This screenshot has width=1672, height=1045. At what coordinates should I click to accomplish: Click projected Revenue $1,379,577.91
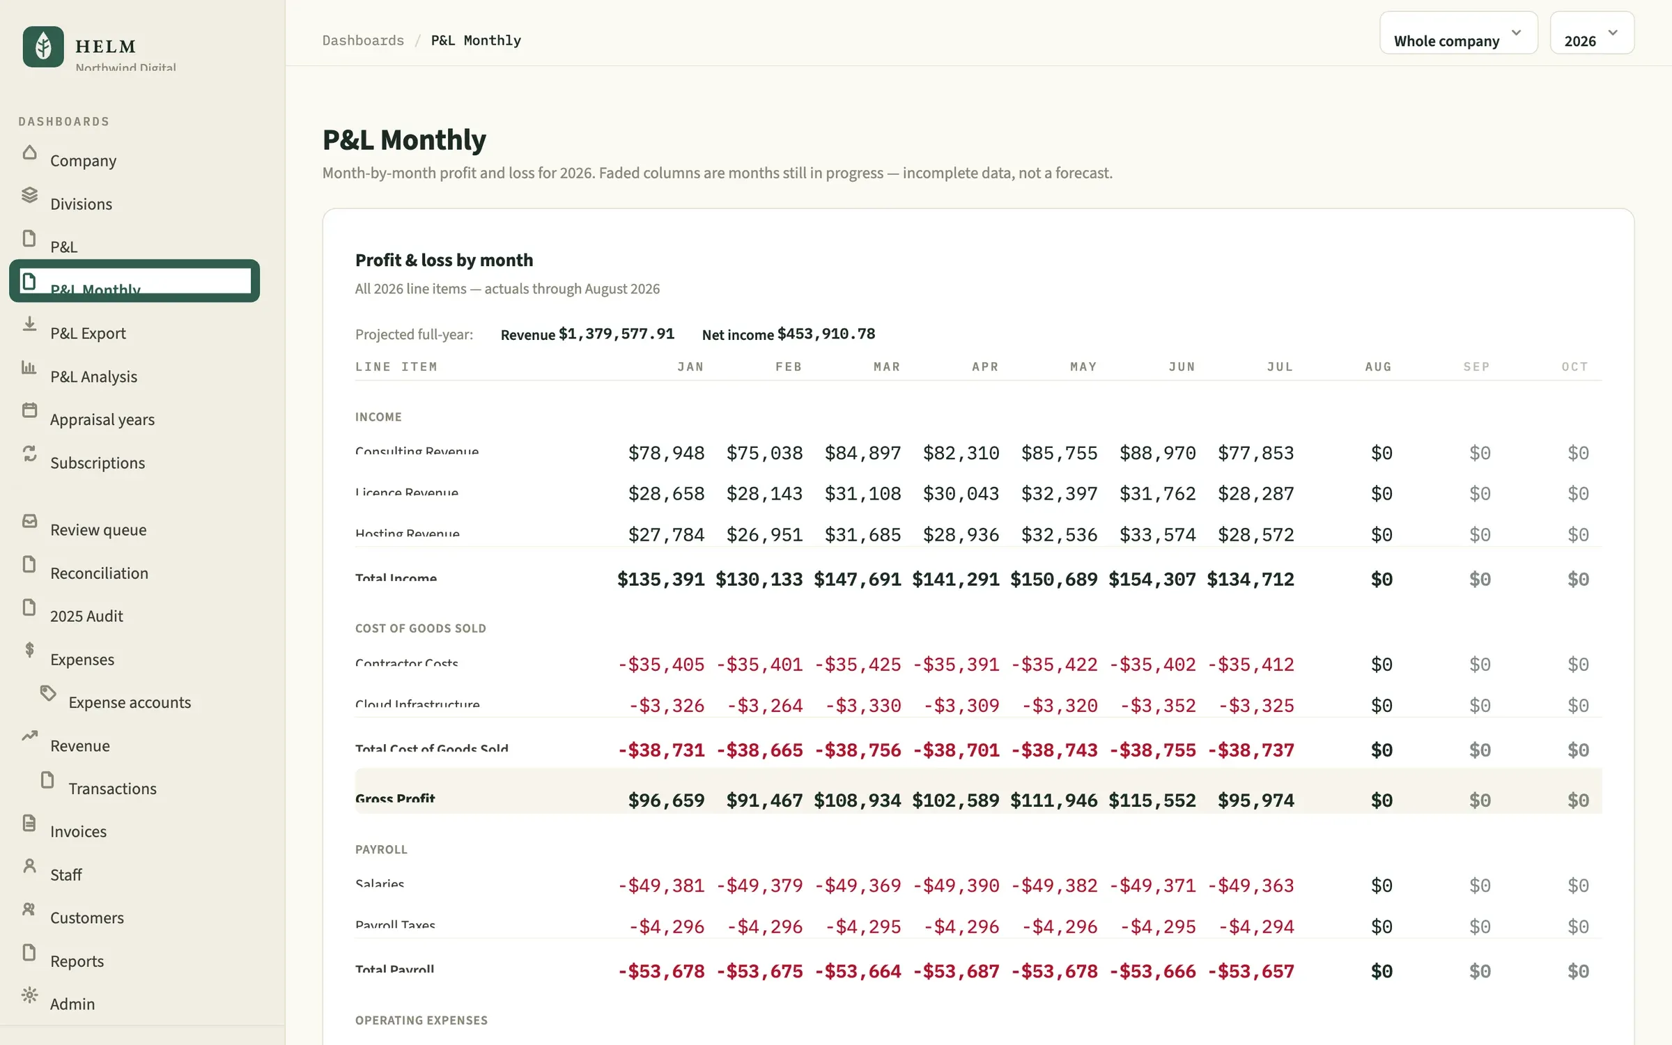click(617, 334)
